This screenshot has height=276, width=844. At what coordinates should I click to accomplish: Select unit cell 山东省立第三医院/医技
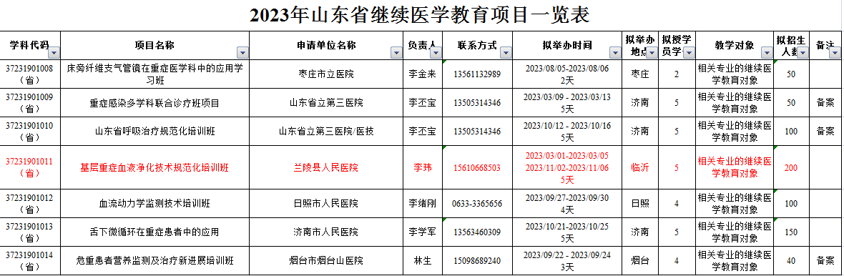326,131
